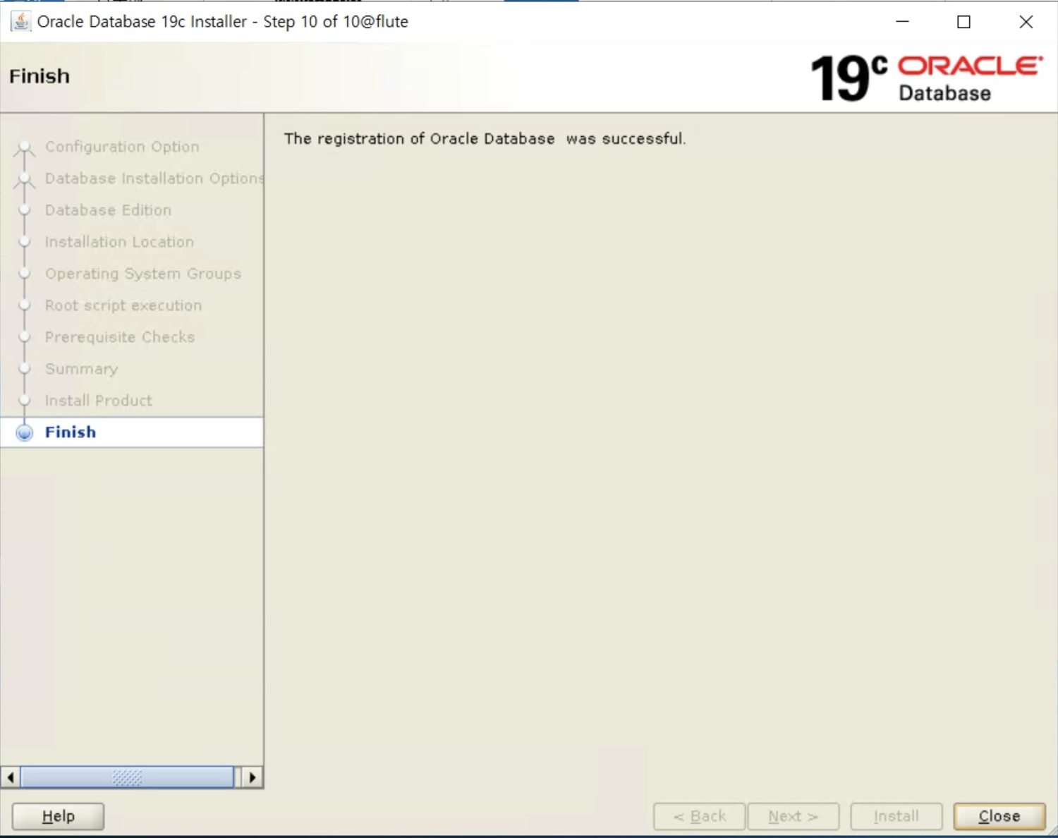Image resolution: width=1058 pixels, height=838 pixels.
Task: Click sidebar scrollbar right arrow
Action: click(x=253, y=777)
